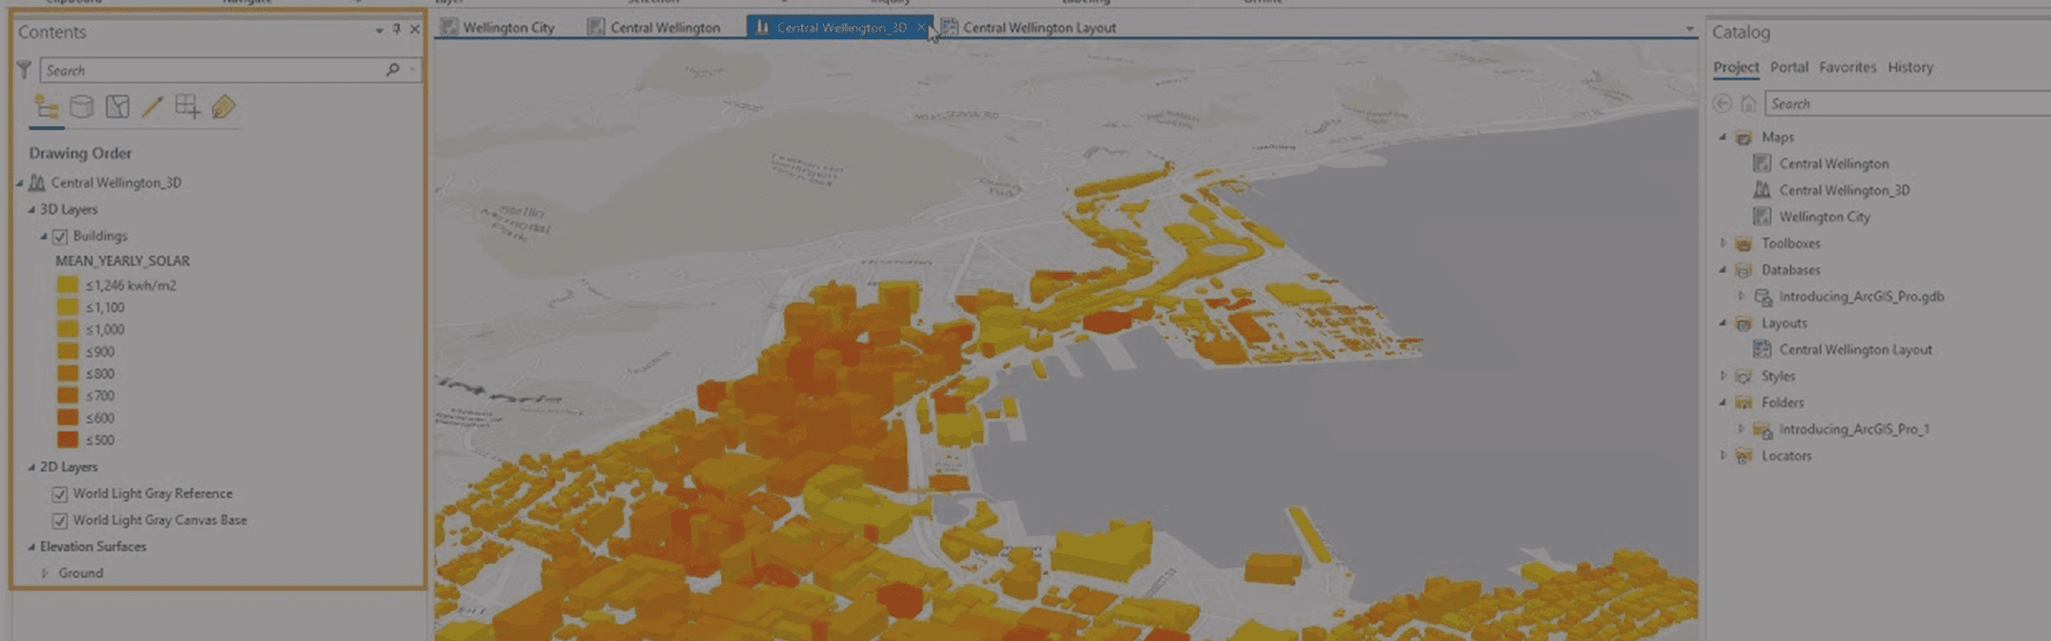Viewport: 2051px width, 641px height.
Task: Expand the Locators node in Catalog
Action: pyautogui.click(x=1723, y=455)
